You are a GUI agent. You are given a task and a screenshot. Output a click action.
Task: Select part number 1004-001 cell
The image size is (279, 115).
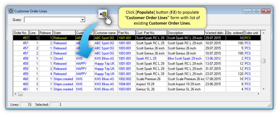127,84
